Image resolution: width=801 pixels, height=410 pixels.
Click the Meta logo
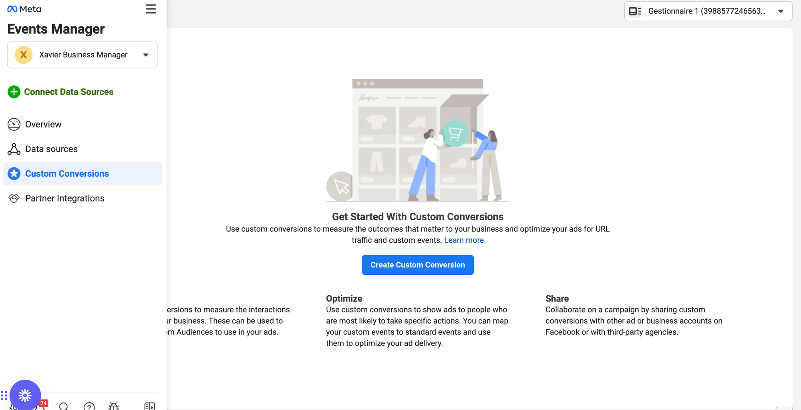(x=24, y=9)
